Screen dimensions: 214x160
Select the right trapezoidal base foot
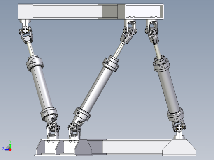pos(179,148)
